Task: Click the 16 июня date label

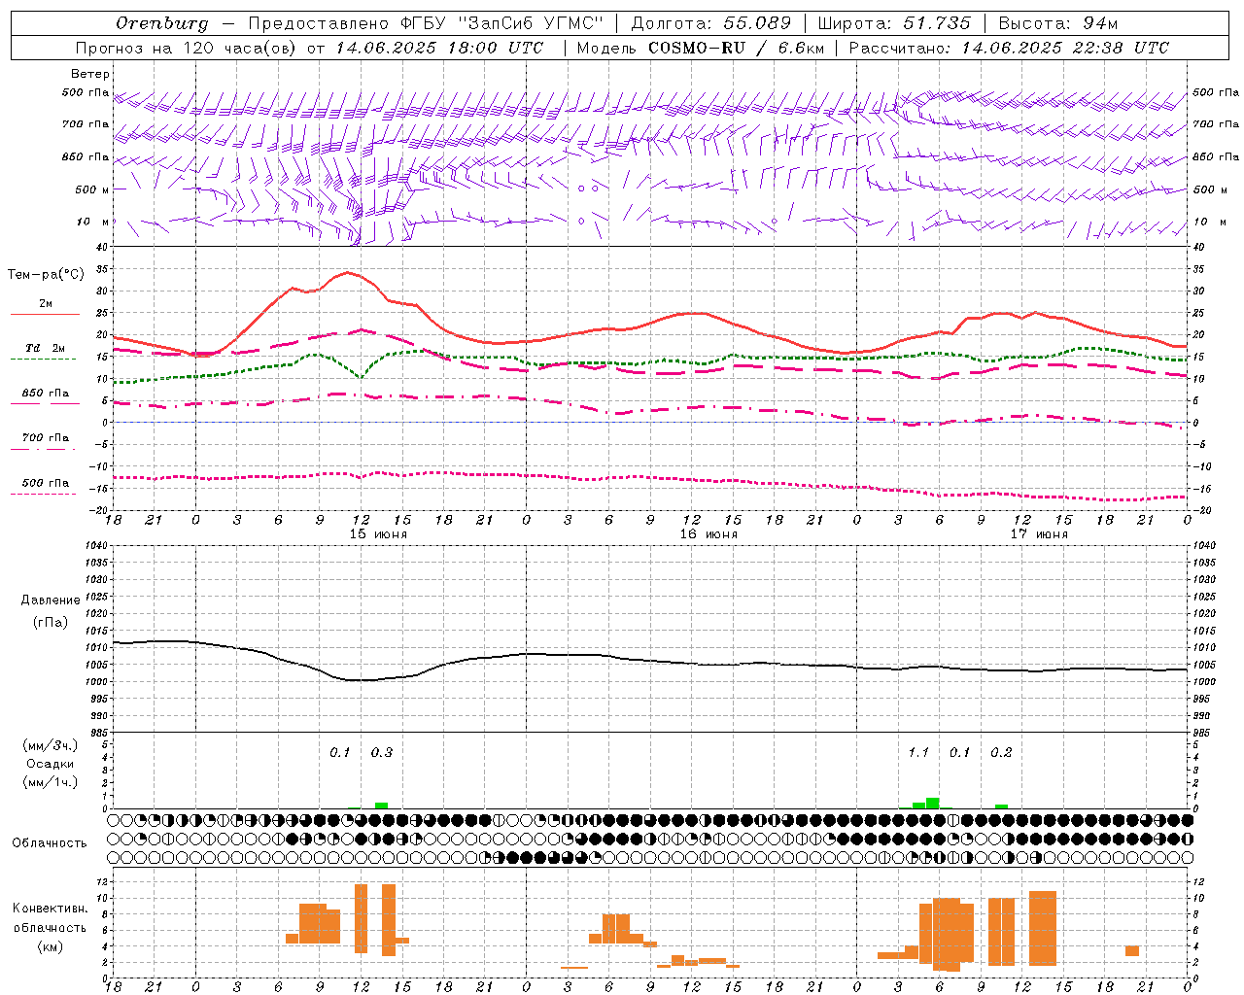Action: click(708, 534)
